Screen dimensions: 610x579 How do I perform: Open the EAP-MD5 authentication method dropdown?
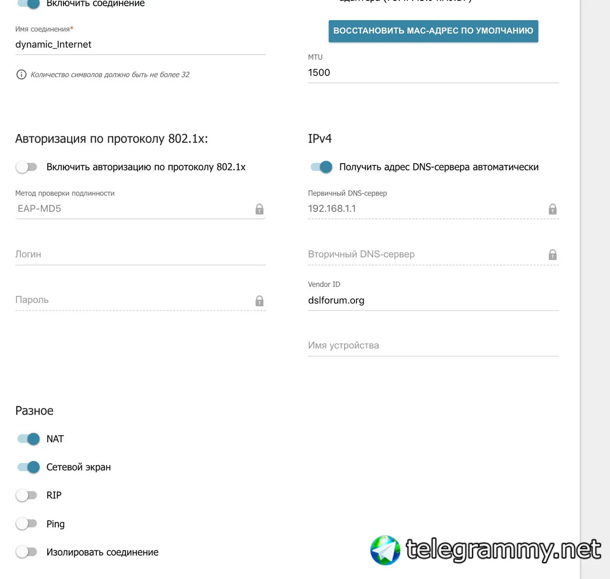133,209
